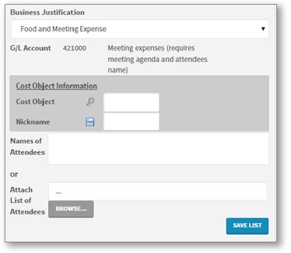Click the BROWSE... button
This screenshot has height=253, width=291.
pyautogui.click(x=71, y=209)
